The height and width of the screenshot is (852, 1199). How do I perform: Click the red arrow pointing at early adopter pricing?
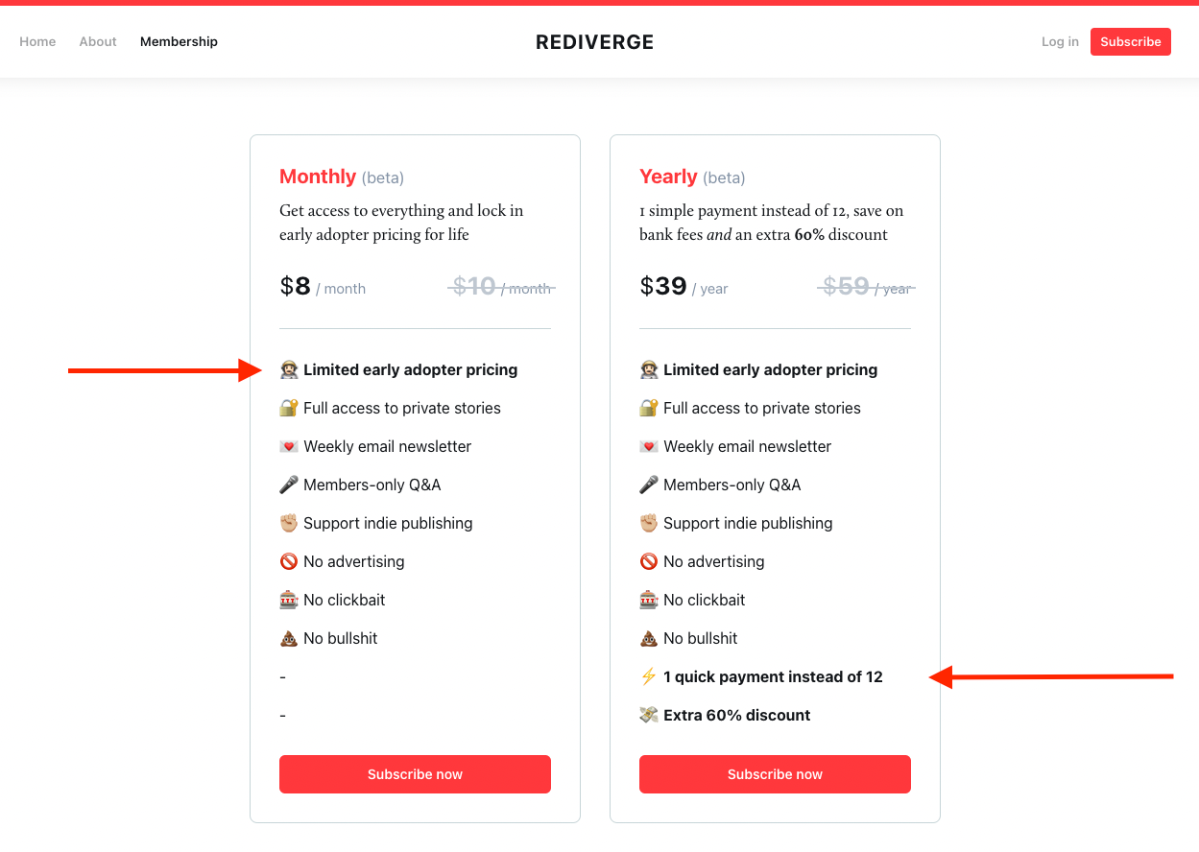click(163, 368)
